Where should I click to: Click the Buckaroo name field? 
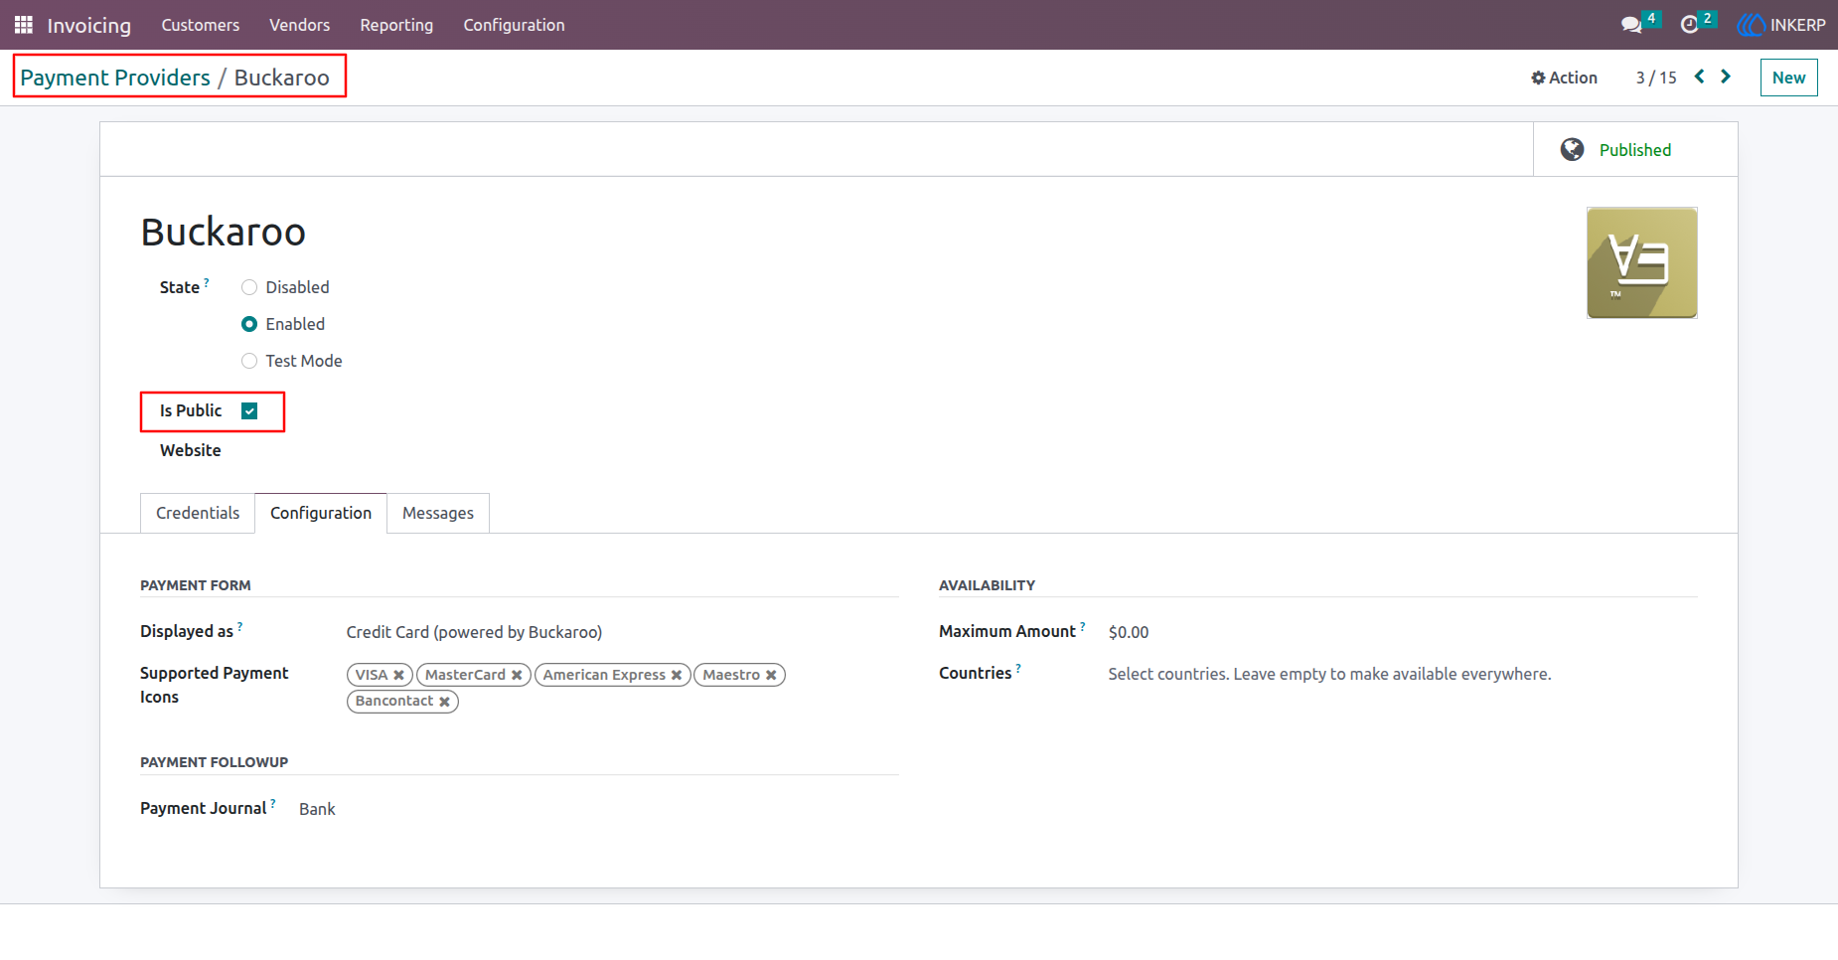[224, 233]
